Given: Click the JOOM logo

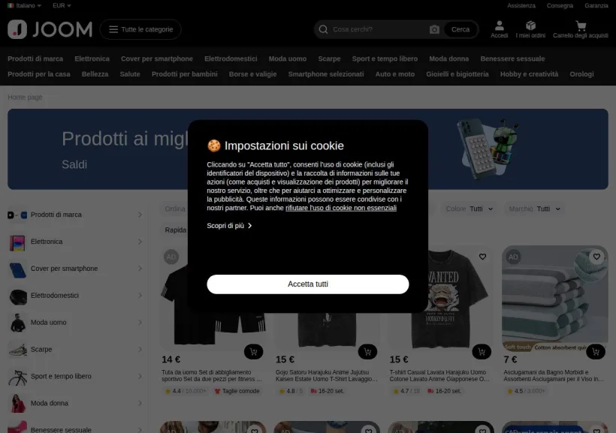Looking at the screenshot, I should [50, 29].
